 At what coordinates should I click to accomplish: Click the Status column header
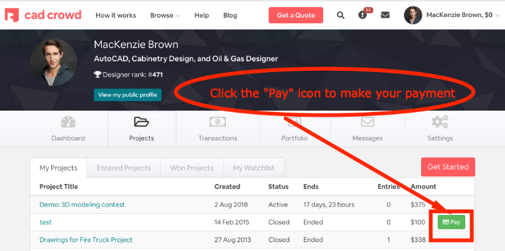point(278,187)
